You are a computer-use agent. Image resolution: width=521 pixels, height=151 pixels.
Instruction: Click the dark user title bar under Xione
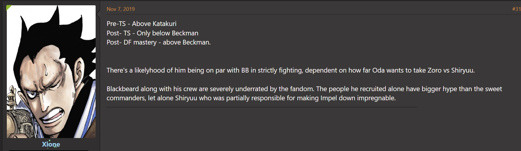[x=49, y=150]
